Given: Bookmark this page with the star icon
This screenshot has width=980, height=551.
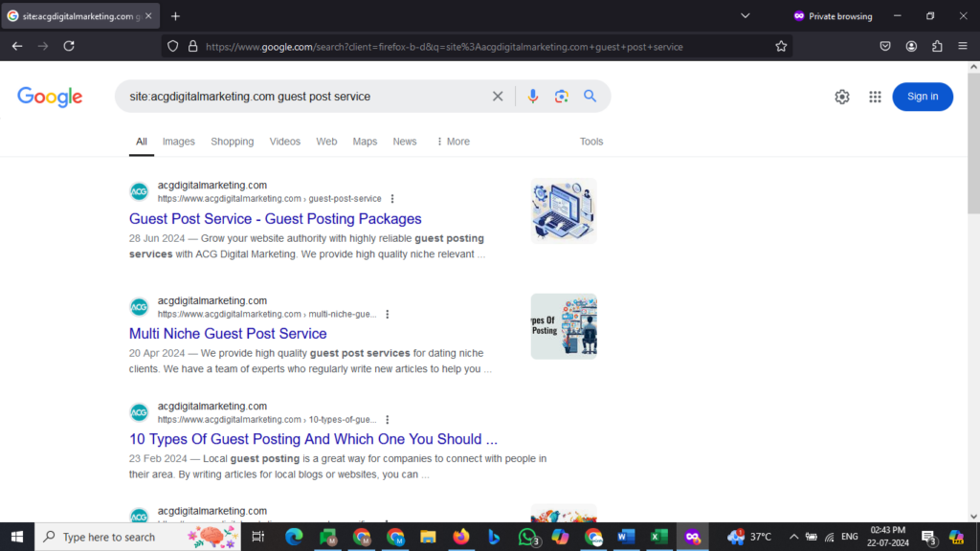Looking at the screenshot, I should pyautogui.click(x=781, y=46).
